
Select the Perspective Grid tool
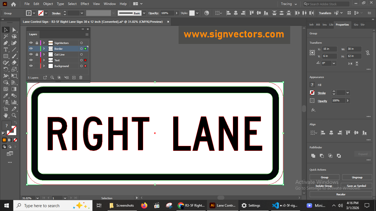[x=14, y=82]
